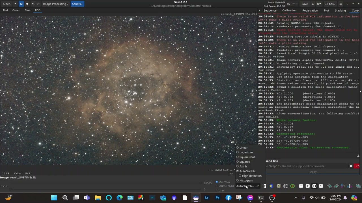Switch to the RGB tab
Screen dimensions: 362x203
[37, 10]
